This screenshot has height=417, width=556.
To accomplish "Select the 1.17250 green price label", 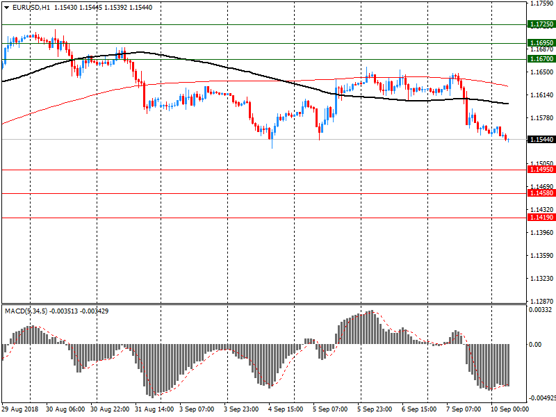I will tap(541, 24).
